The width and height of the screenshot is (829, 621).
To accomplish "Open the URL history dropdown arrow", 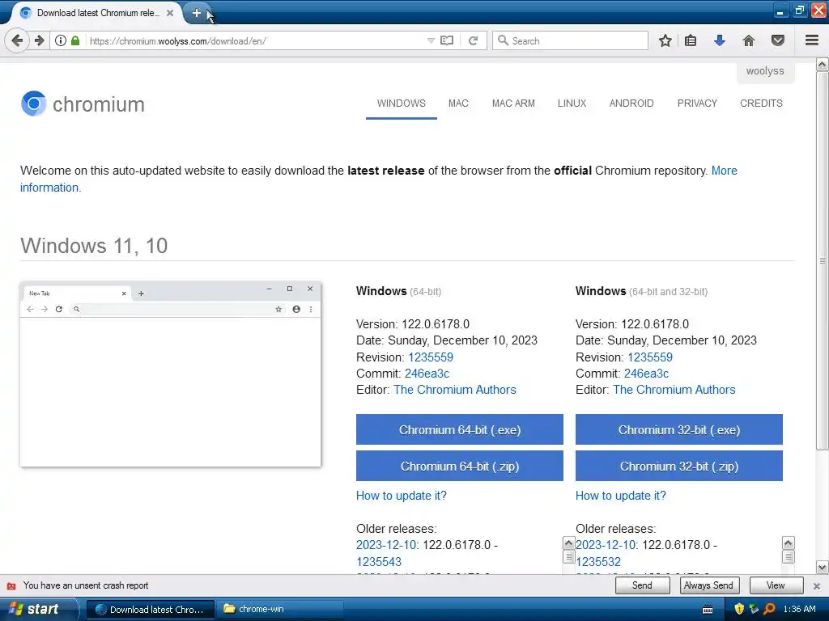I will (431, 40).
